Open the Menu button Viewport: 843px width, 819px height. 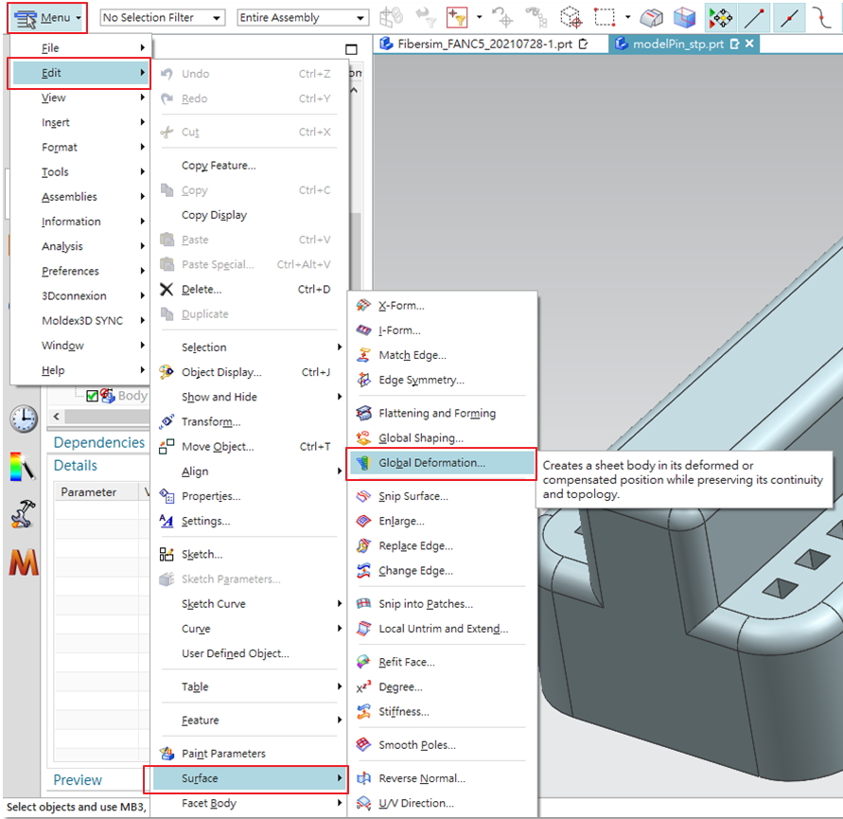[x=47, y=18]
